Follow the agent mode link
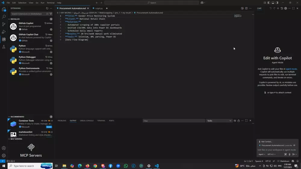The height and width of the screenshot is (169, 301). (291, 69)
